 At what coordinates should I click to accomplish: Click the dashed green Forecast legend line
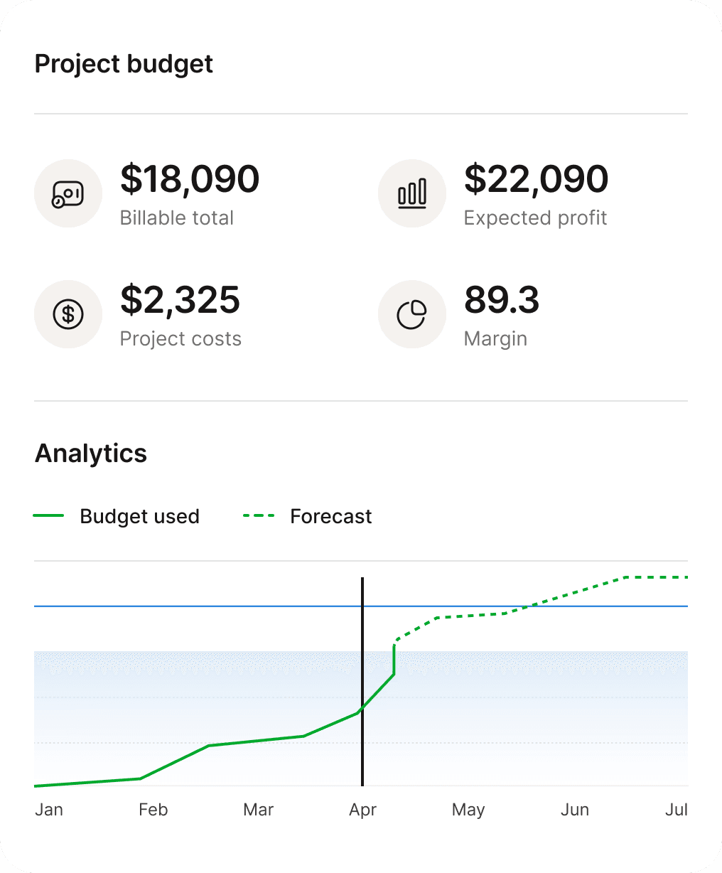[x=259, y=516]
